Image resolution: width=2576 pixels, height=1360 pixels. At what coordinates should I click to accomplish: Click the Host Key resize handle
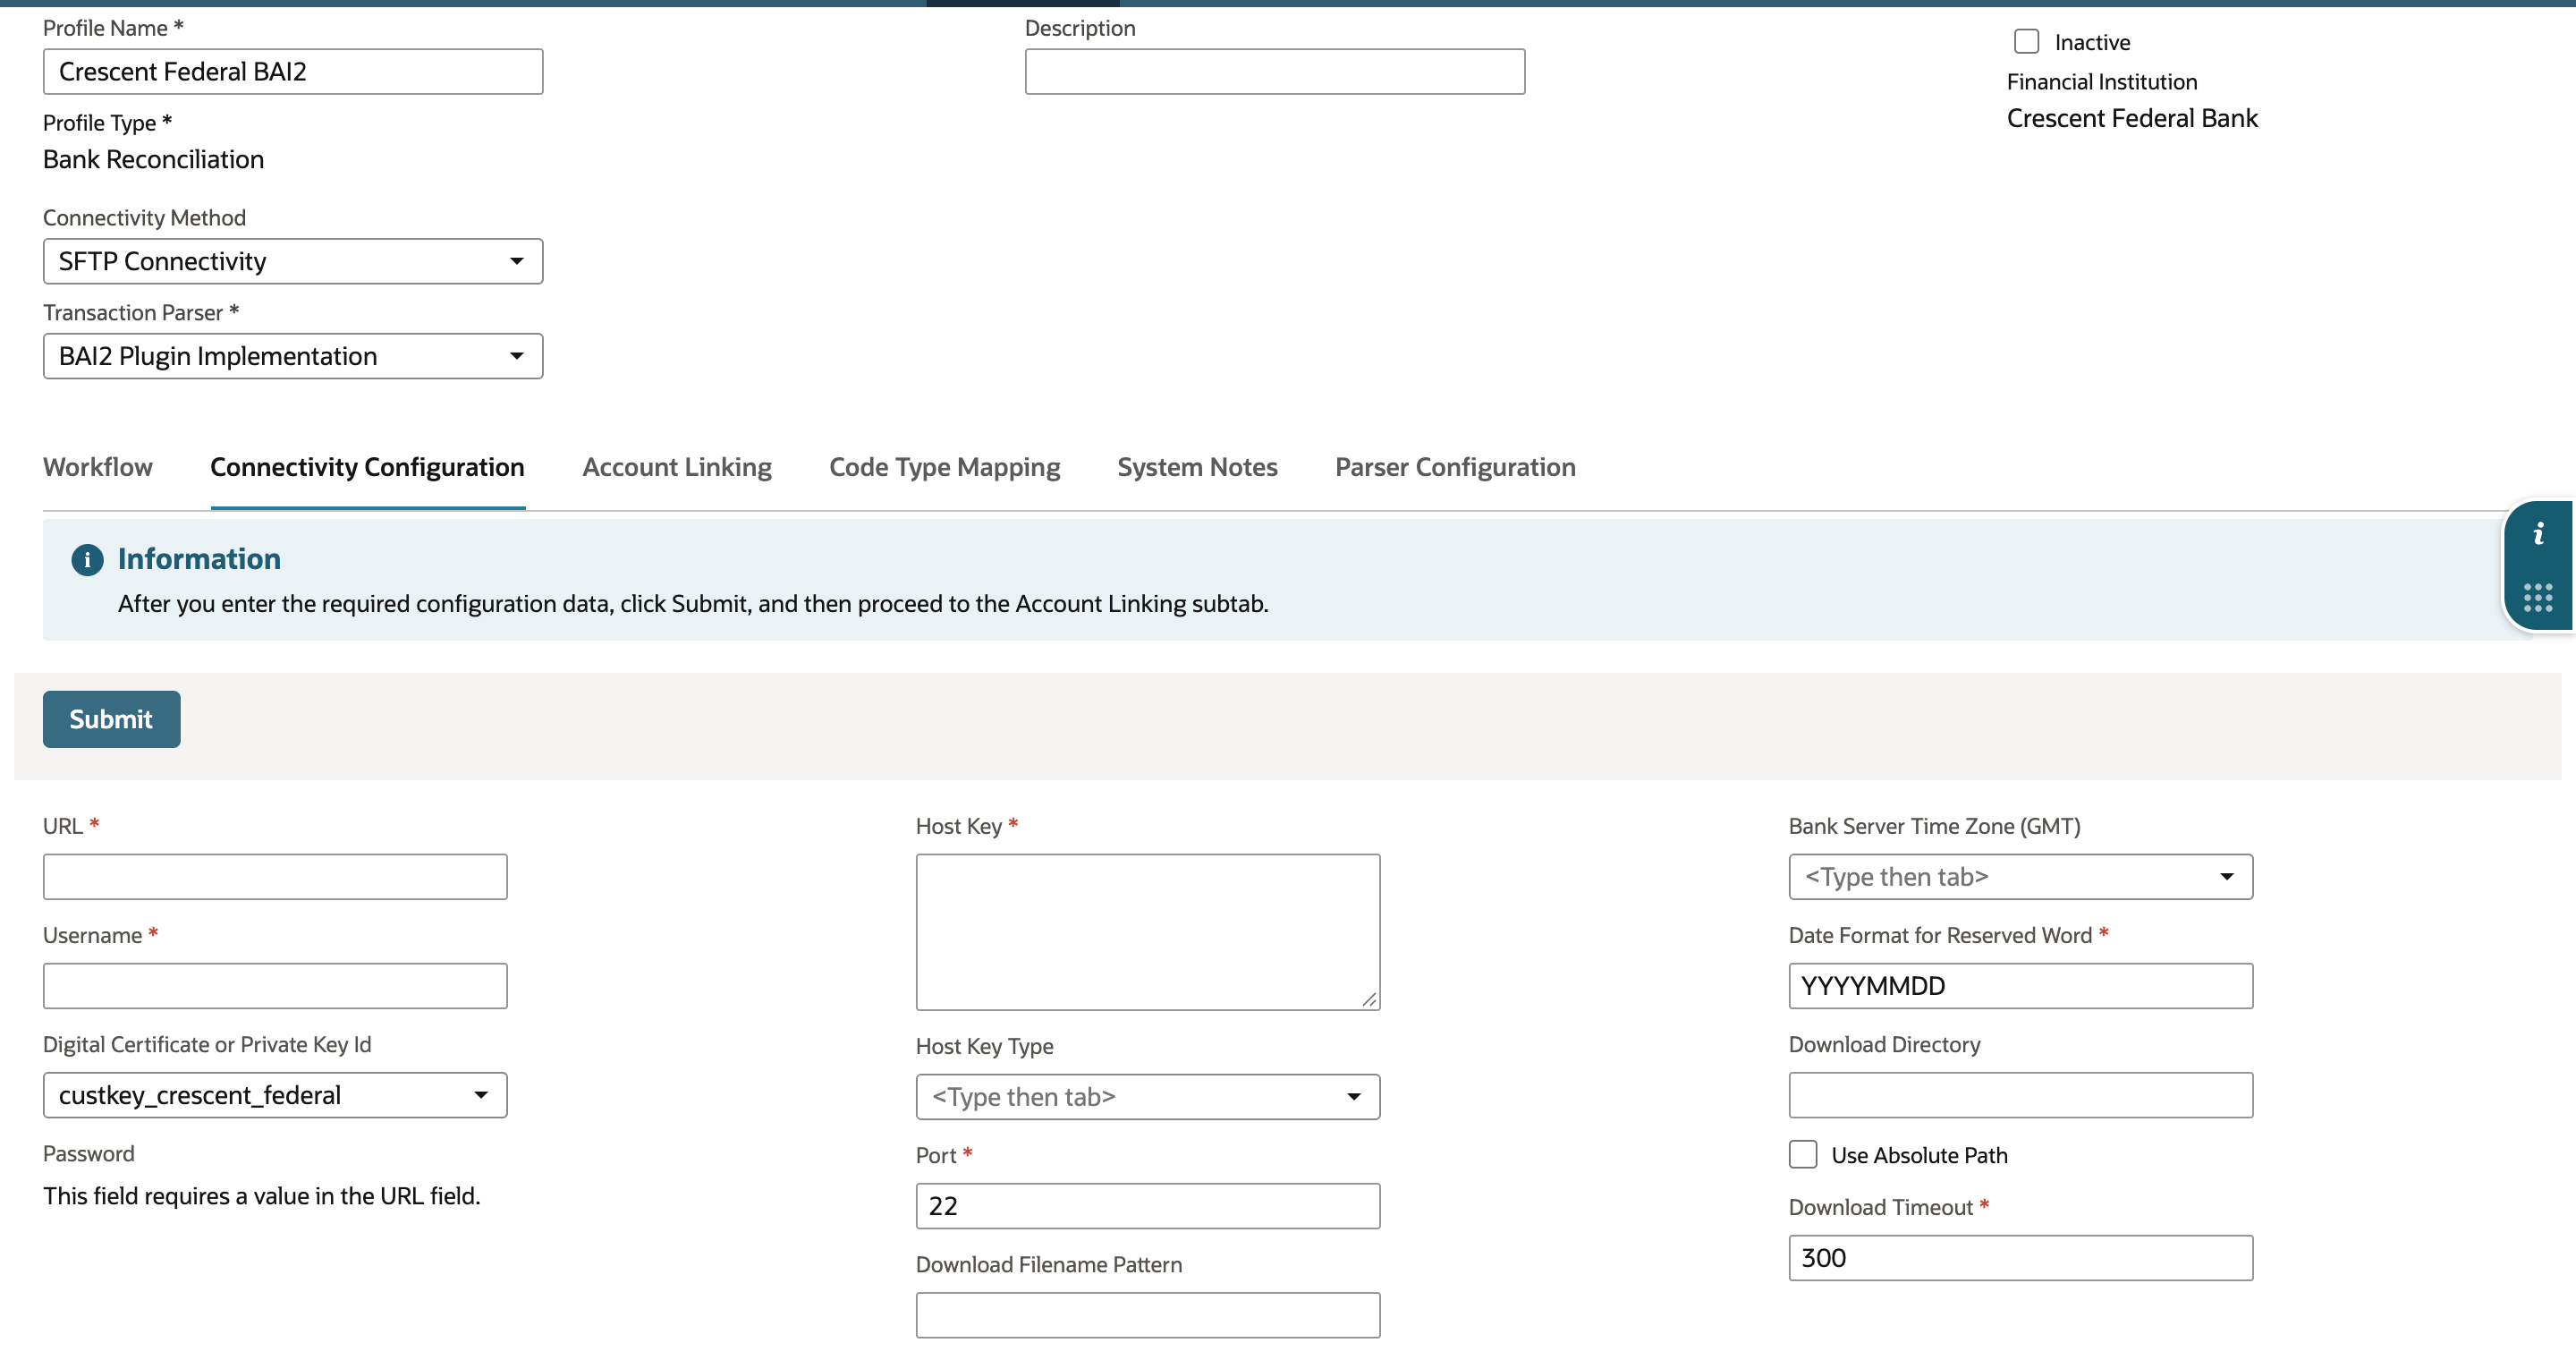1369,999
